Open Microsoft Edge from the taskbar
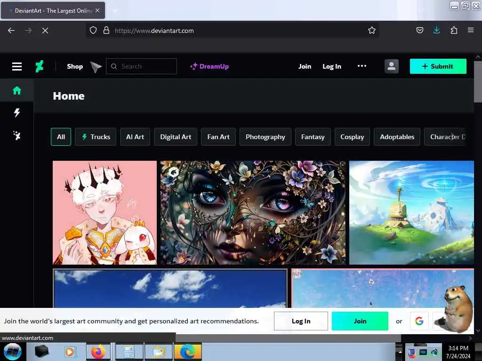 click(188, 352)
